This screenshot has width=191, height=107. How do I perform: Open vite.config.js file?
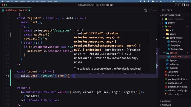click(x=175, y=94)
